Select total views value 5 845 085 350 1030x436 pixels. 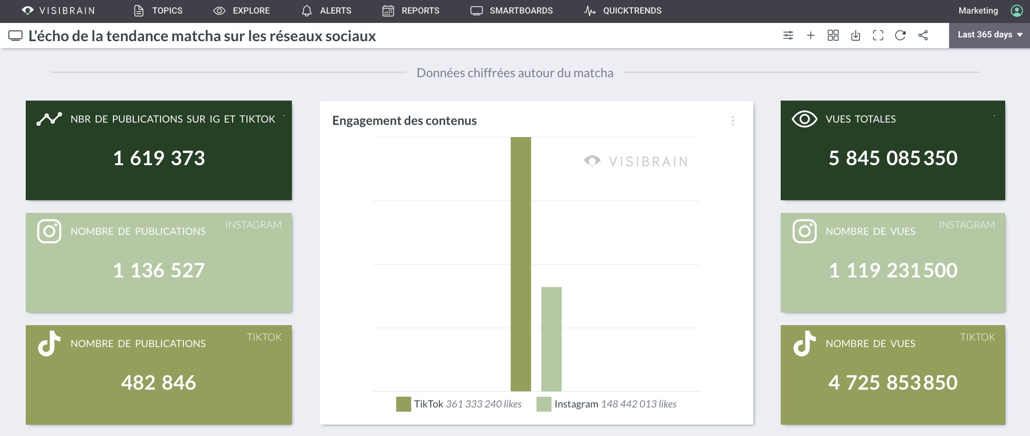point(893,158)
